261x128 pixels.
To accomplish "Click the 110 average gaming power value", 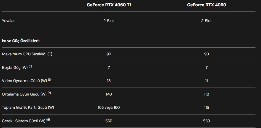I will [x=206, y=94].
